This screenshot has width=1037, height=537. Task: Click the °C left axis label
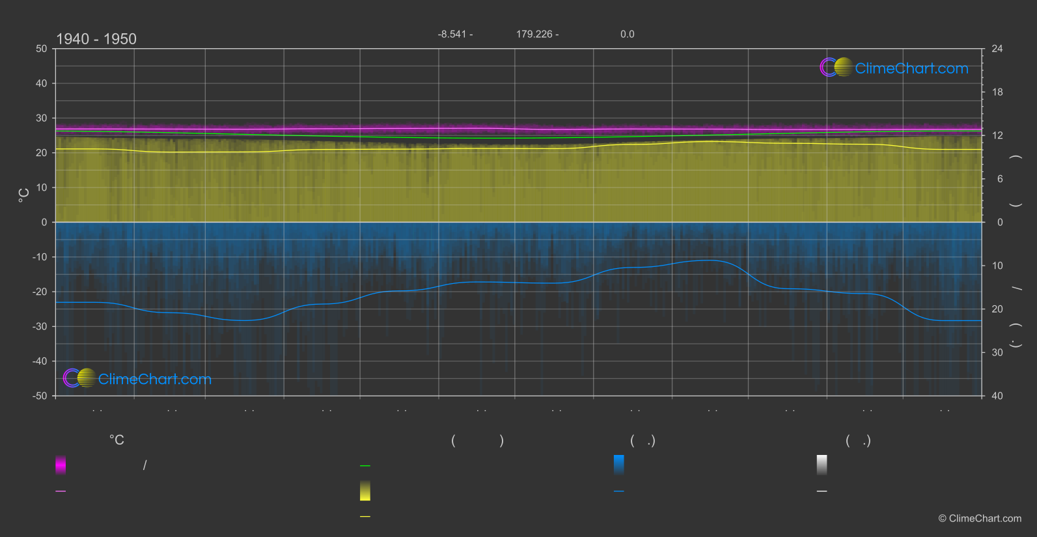[x=24, y=195]
